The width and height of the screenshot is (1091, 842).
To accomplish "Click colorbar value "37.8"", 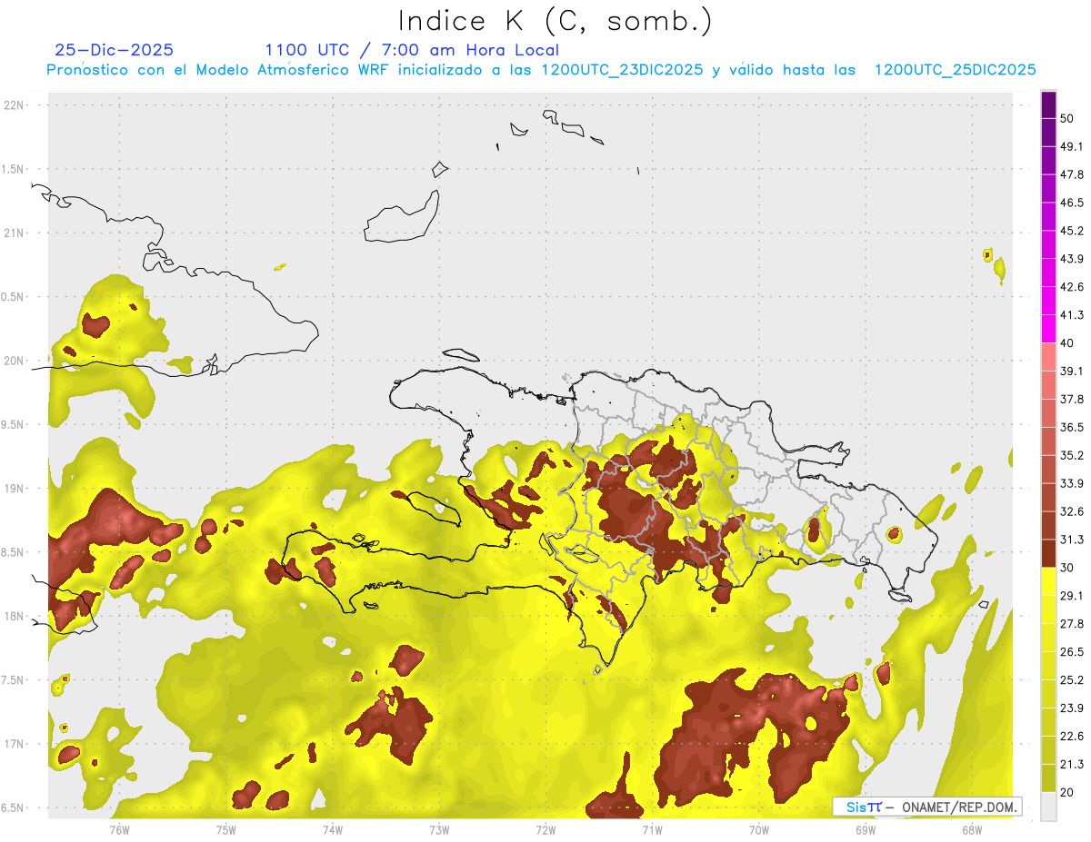I will (x=1071, y=400).
